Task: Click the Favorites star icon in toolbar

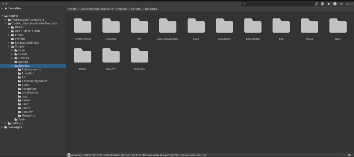Action: click(341, 4)
